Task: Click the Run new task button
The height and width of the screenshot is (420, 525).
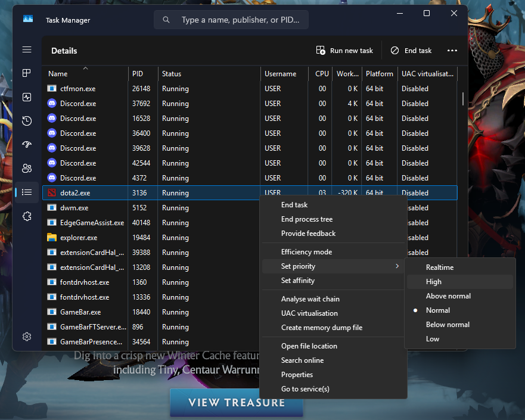Action: point(344,50)
